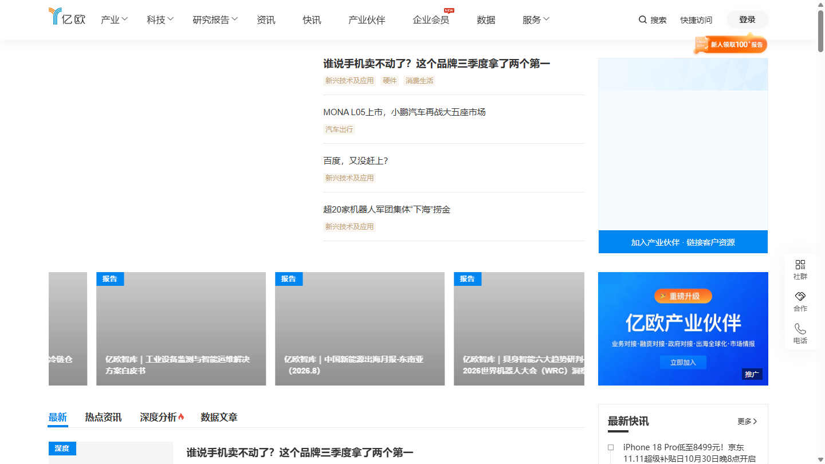
Task: Open report card 工业设备监测与智能运维解决方案白皮书
Action: pos(181,329)
